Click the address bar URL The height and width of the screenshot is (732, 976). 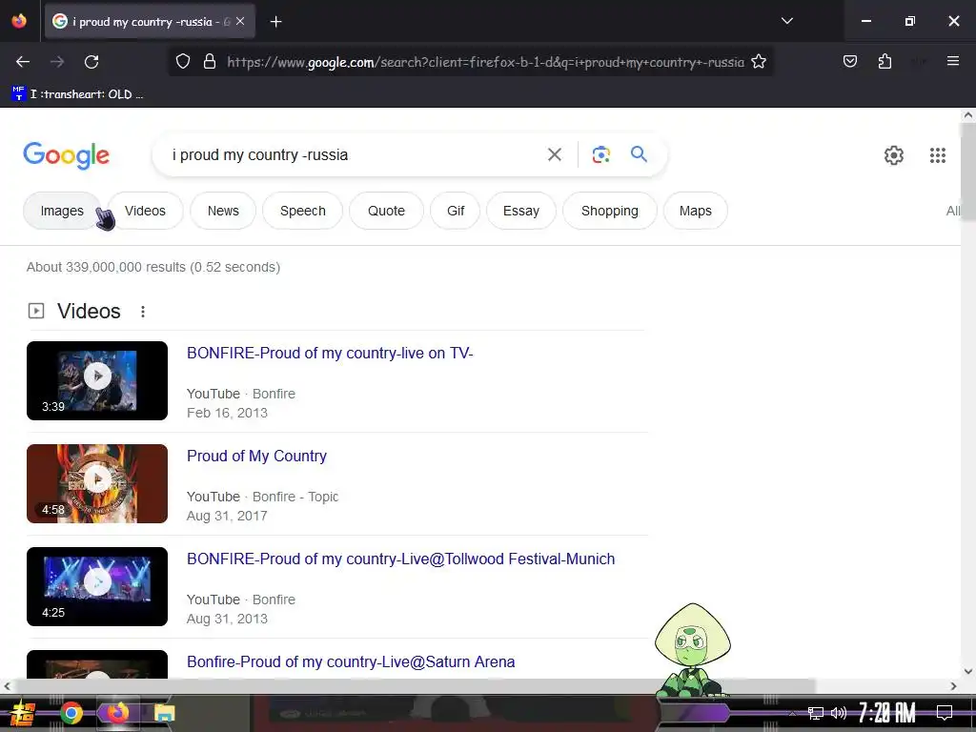(485, 62)
